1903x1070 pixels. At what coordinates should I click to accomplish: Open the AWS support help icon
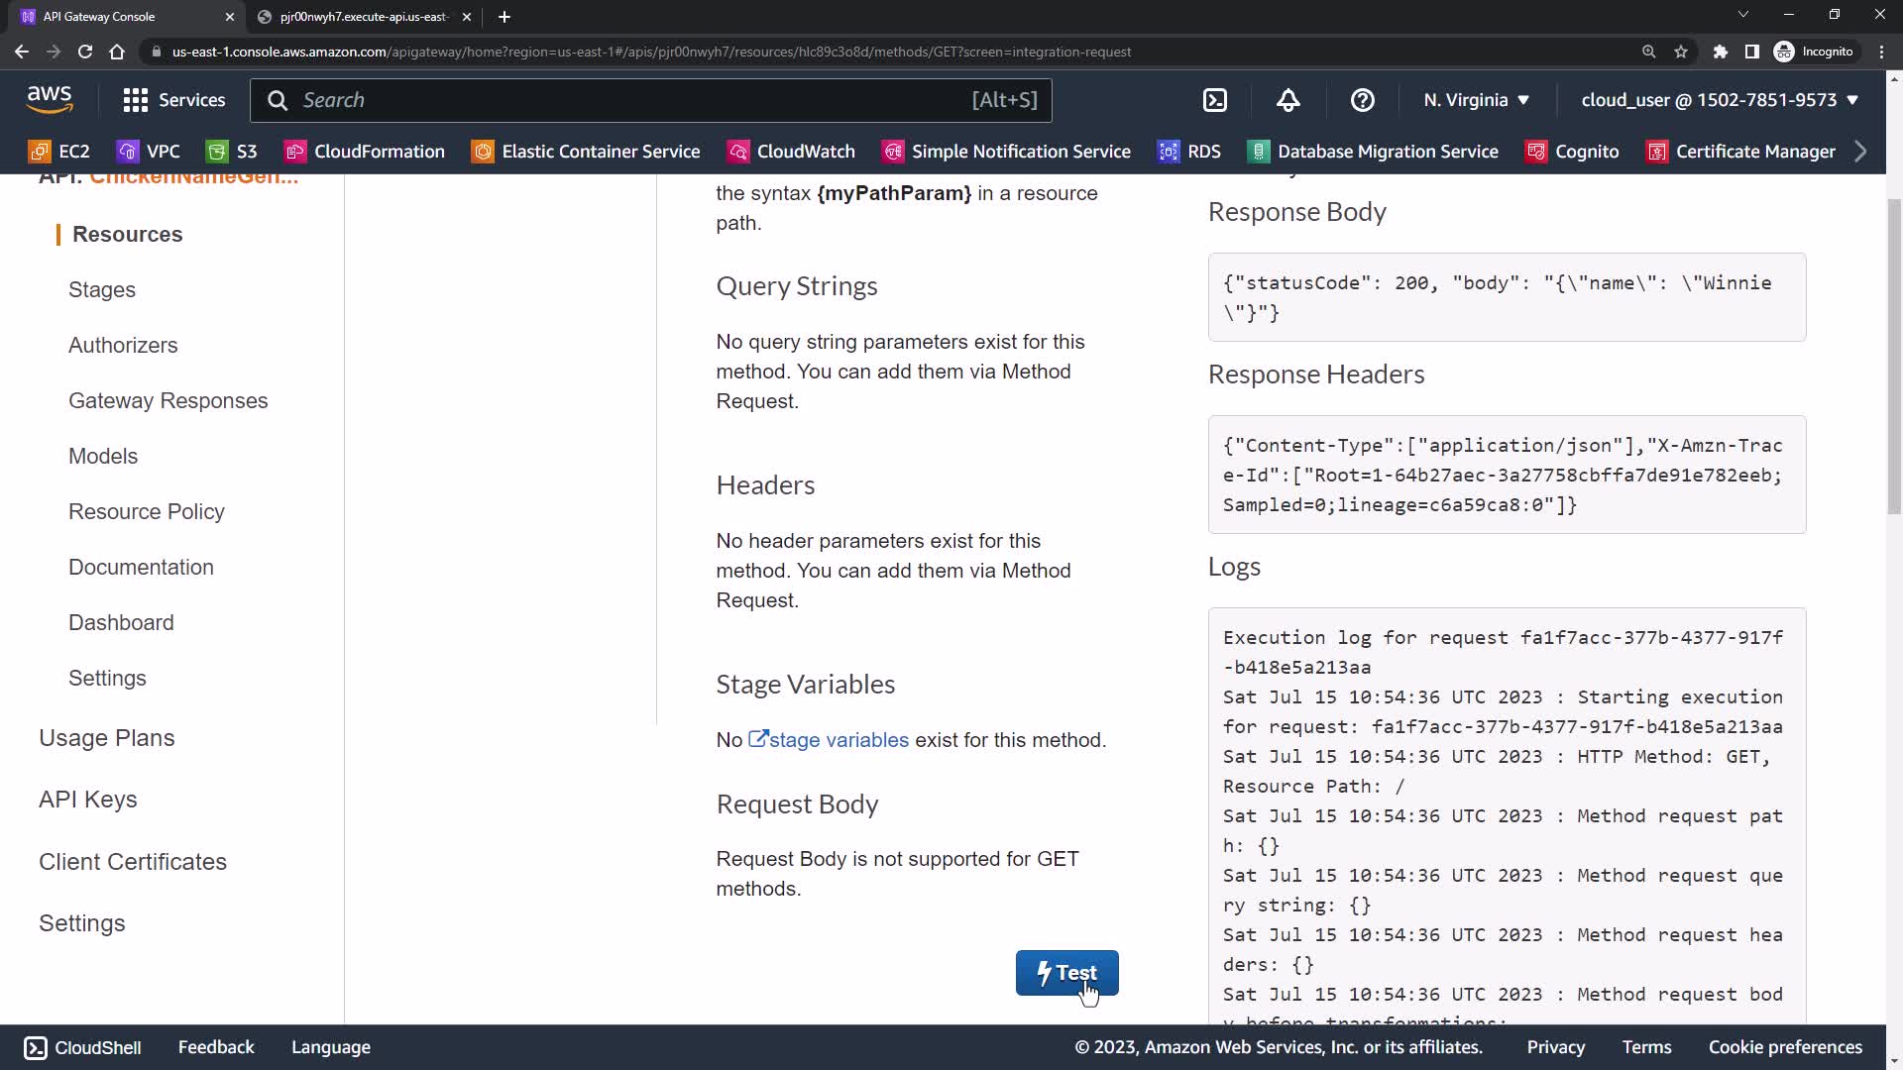(1363, 100)
